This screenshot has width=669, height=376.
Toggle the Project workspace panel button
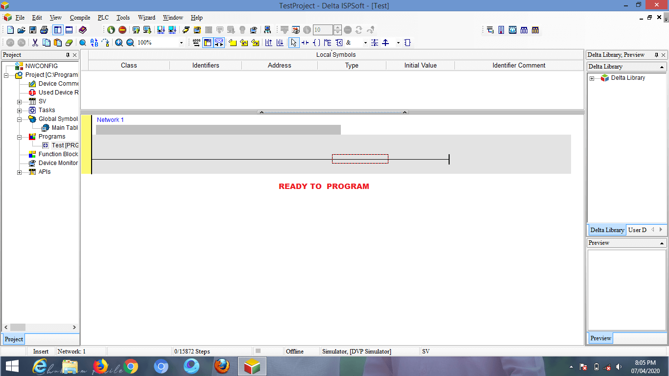pos(58,30)
